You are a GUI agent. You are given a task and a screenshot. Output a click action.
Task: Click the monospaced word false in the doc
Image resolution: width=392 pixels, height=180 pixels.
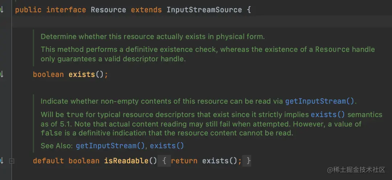(51, 133)
